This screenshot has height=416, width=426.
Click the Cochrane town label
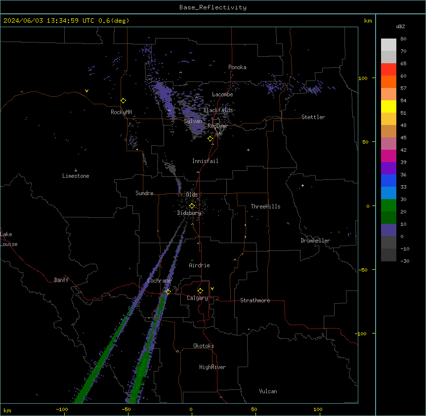pos(159,281)
